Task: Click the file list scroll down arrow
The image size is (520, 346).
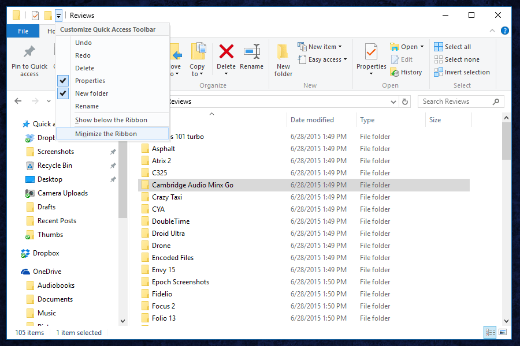Action: point(506,321)
